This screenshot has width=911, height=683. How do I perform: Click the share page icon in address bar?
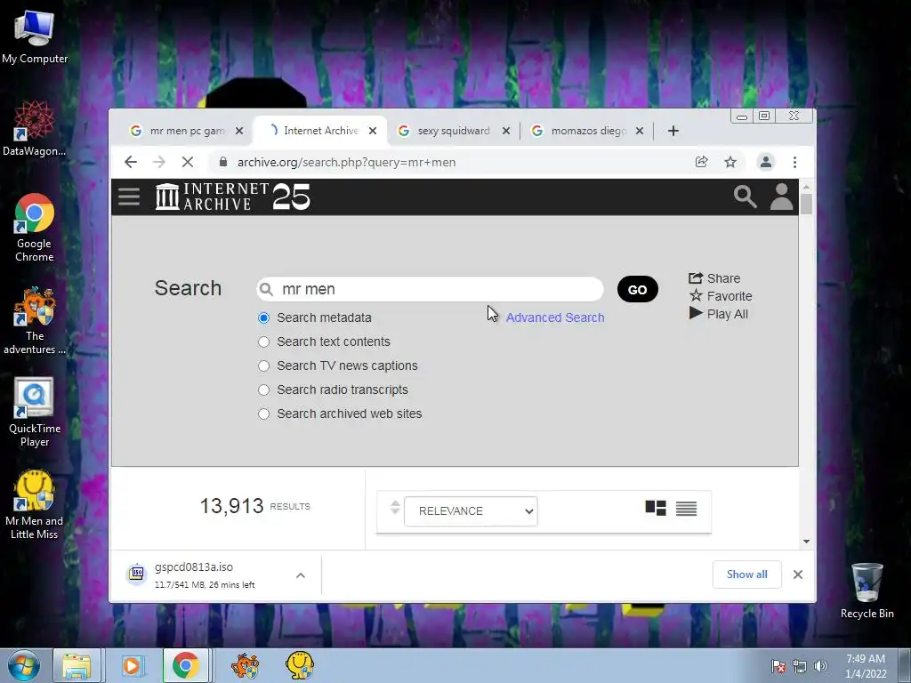[701, 162]
